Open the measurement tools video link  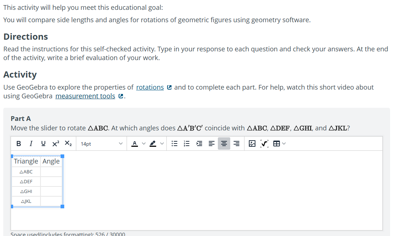pos(85,96)
